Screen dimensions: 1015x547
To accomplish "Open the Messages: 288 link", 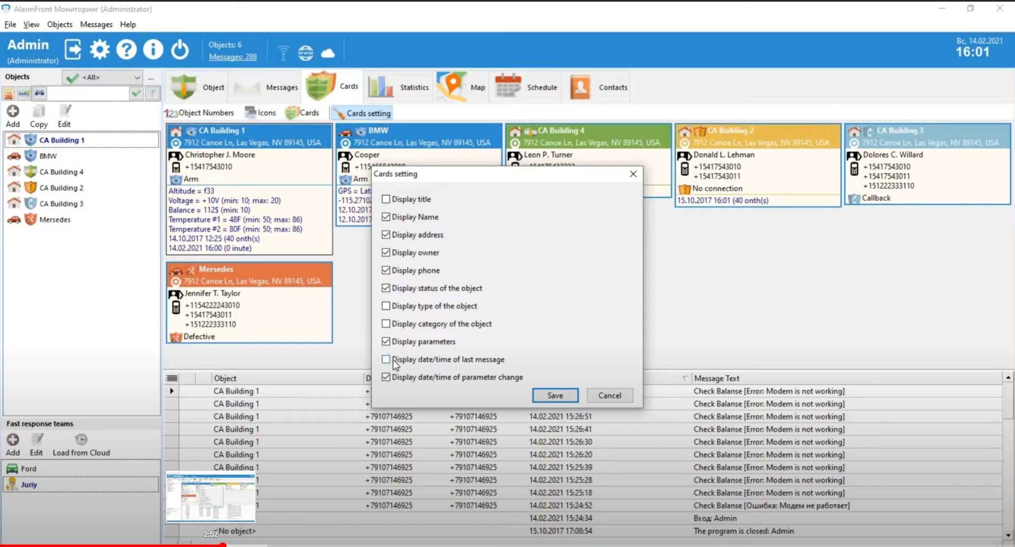I will (x=233, y=57).
